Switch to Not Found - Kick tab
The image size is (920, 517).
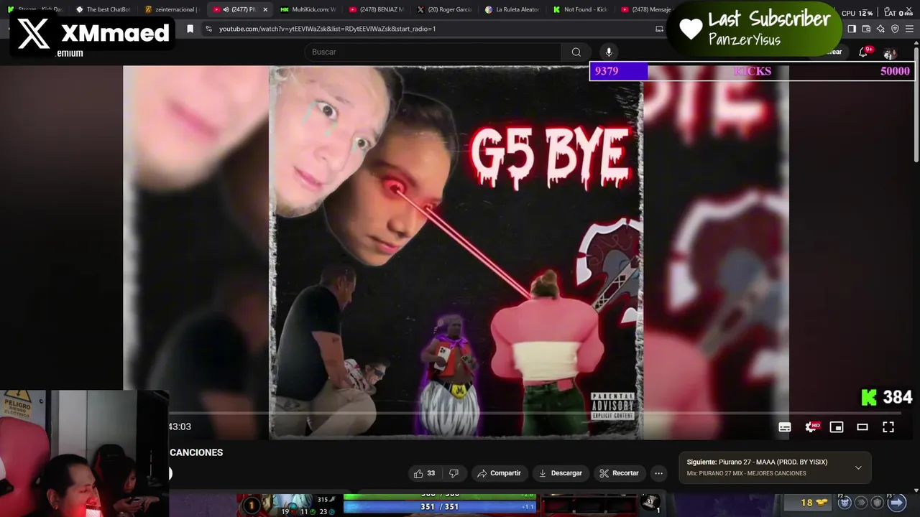tap(580, 9)
